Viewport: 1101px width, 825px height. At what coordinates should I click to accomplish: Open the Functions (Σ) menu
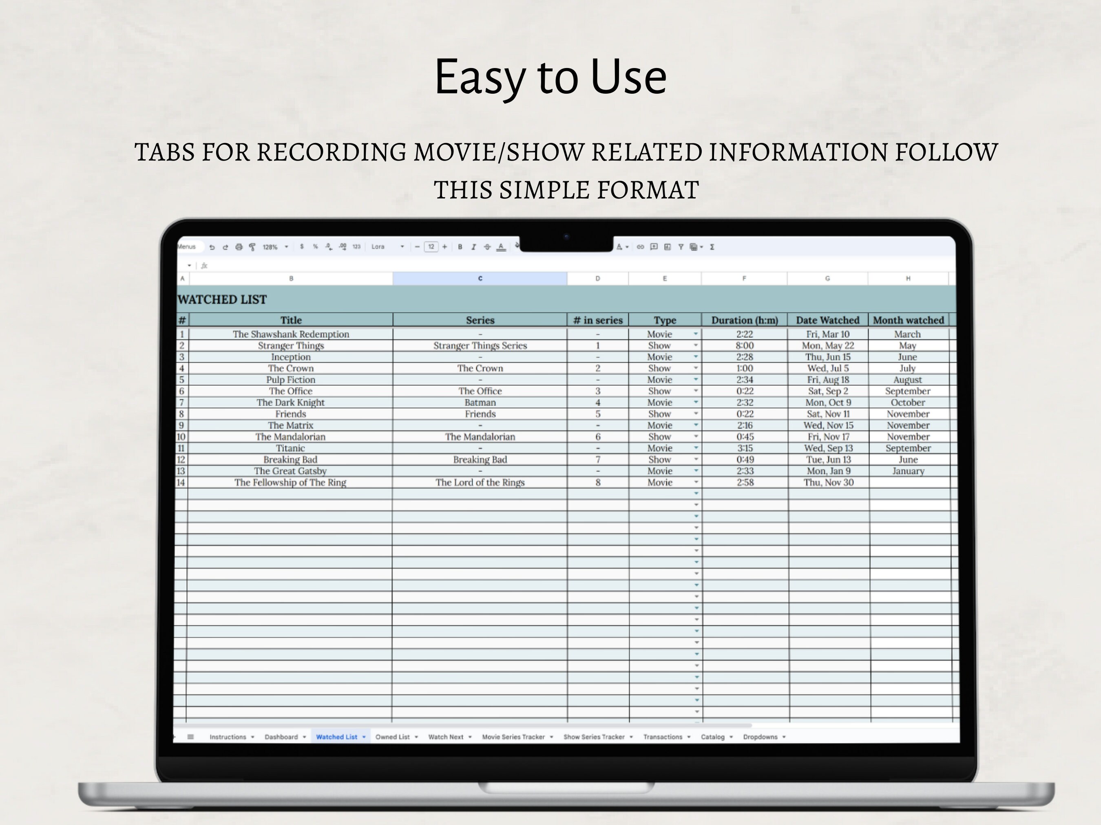(x=713, y=247)
